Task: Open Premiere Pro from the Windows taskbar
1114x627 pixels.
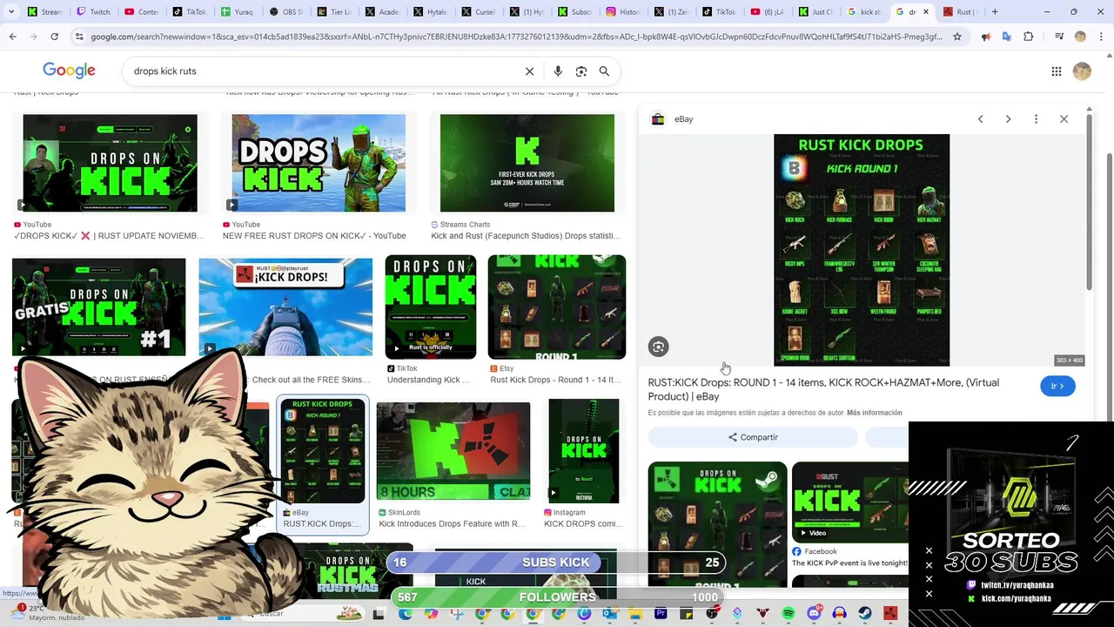Action: pos(661,614)
